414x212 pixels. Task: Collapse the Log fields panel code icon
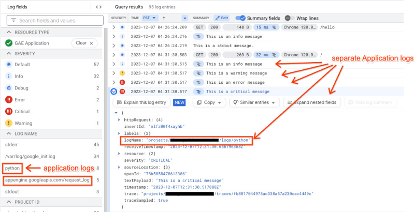[98, 7]
